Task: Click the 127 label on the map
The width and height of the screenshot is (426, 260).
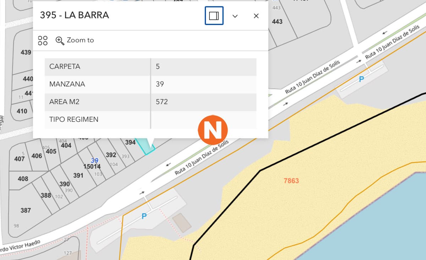Action: click(x=67, y=253)
